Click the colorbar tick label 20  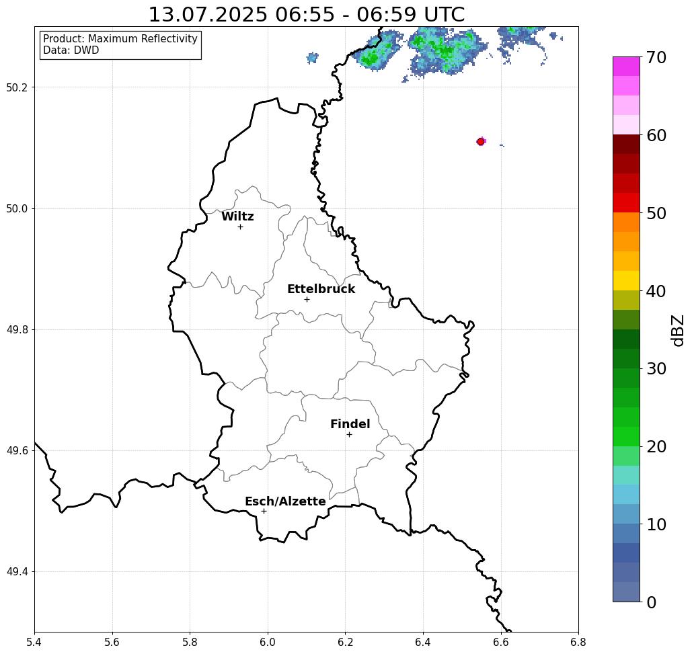point(656,446)
